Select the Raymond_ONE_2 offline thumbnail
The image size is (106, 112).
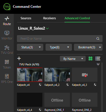tap(85, 100)
